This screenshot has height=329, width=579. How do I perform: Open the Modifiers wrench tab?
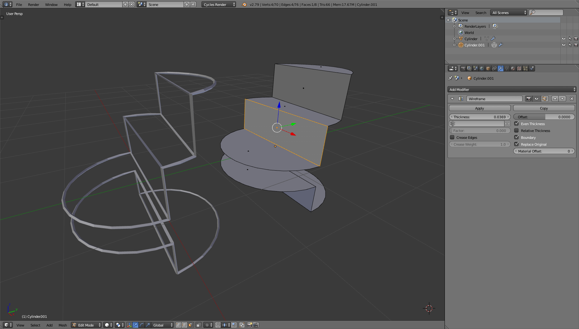500,68
